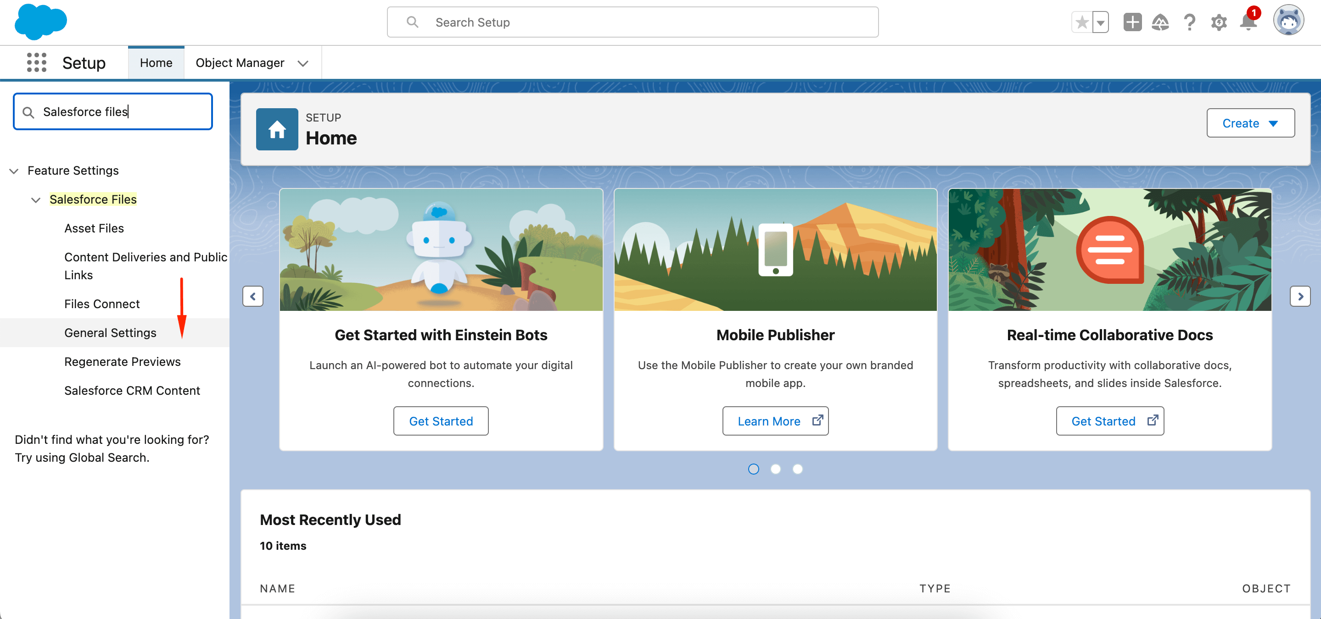Open Asset Files settings page
1321x619 pixels.
(95, 227)
